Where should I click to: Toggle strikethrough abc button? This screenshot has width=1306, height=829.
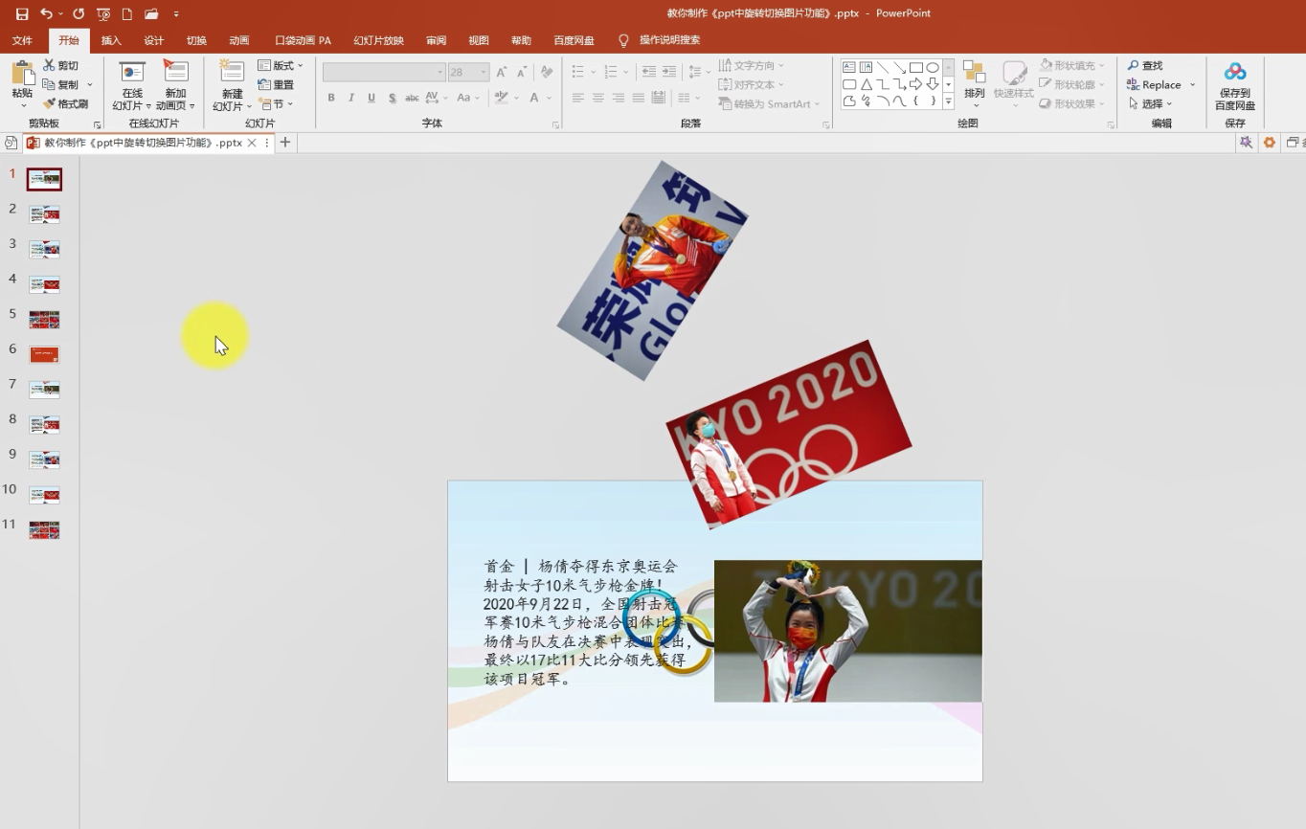(x=412, y=98)
